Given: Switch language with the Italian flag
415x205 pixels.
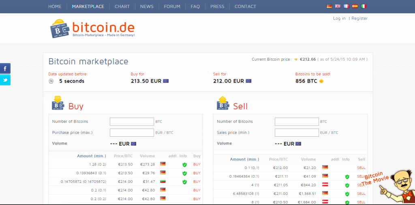Looking at the screenshot, I should [x=364, y=6].
